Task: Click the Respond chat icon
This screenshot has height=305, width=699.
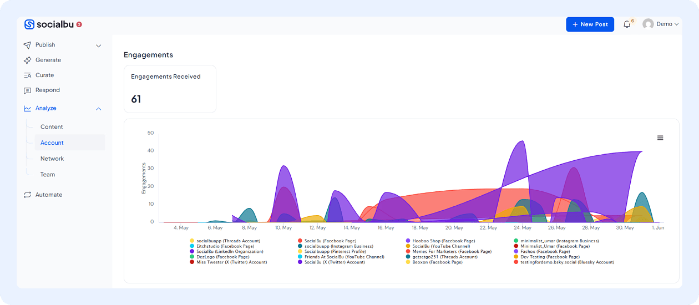Action: click(x=27, y=90)
